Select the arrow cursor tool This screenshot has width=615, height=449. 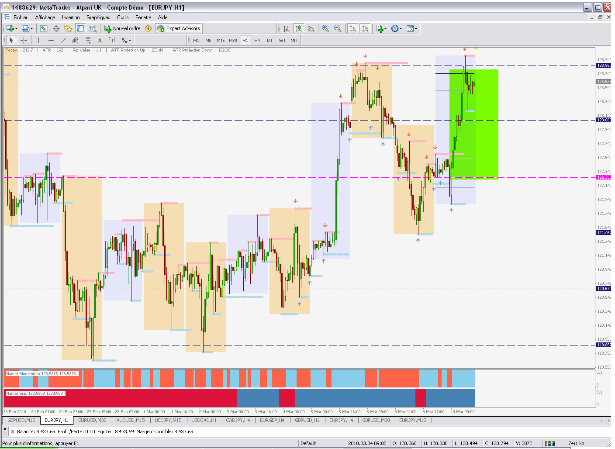pyautogui.click(x=11, y=40)
